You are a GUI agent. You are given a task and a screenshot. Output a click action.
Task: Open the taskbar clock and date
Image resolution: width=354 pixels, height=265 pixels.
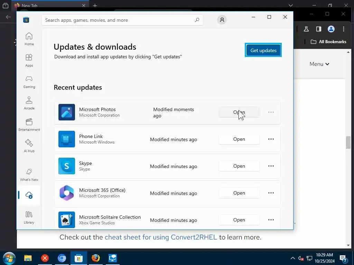[x=324, y=258]
